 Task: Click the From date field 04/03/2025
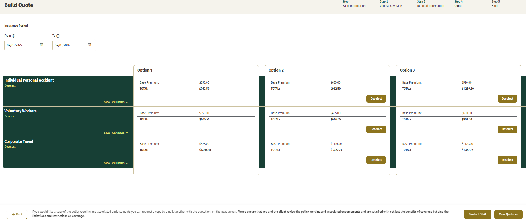[x=26, y=45]
